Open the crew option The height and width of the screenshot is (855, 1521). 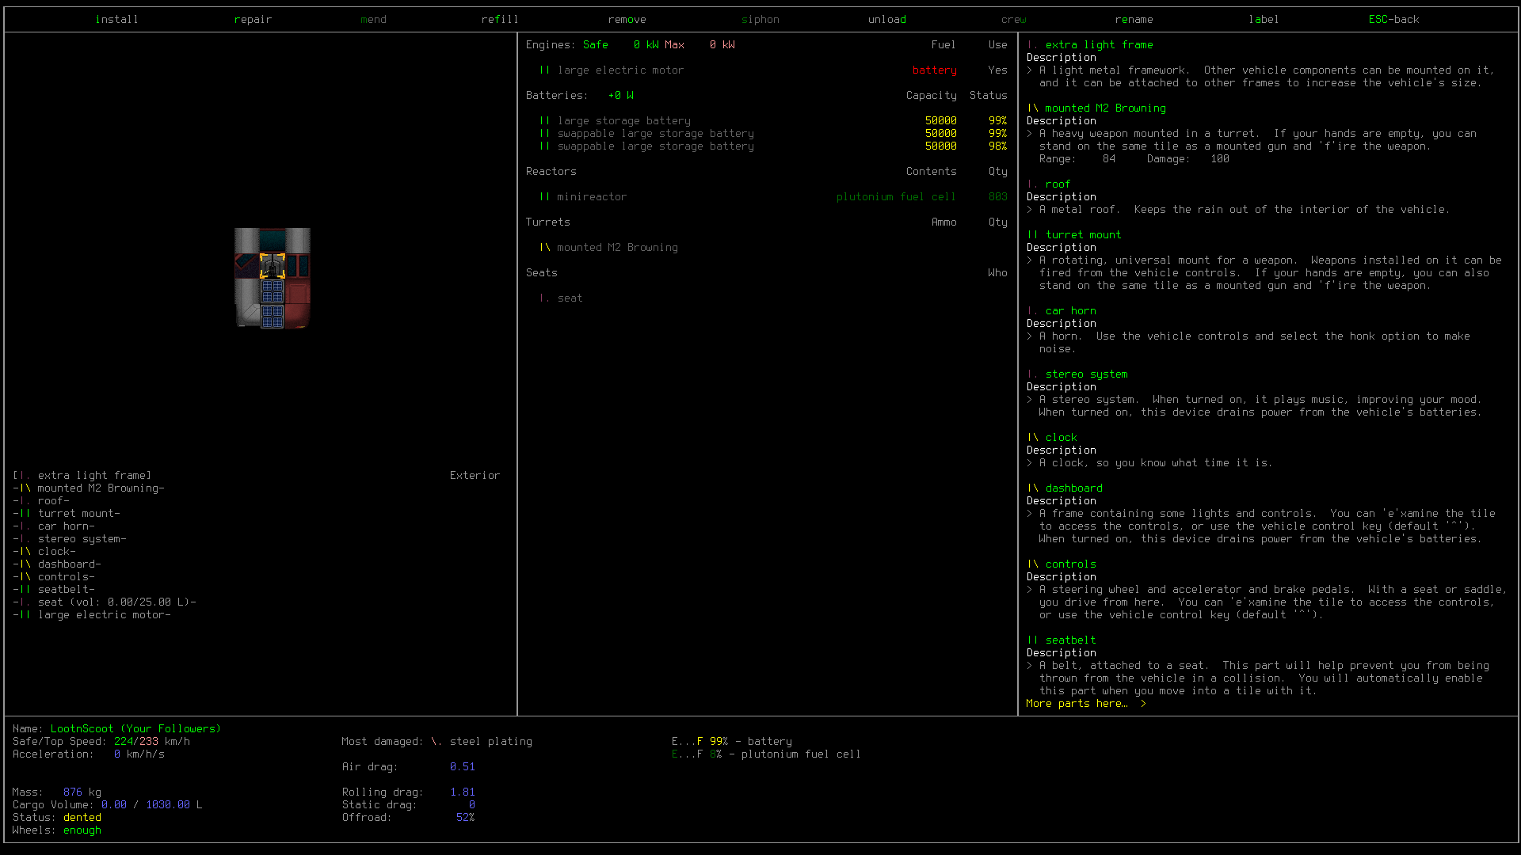click(x=1013, y=20)
